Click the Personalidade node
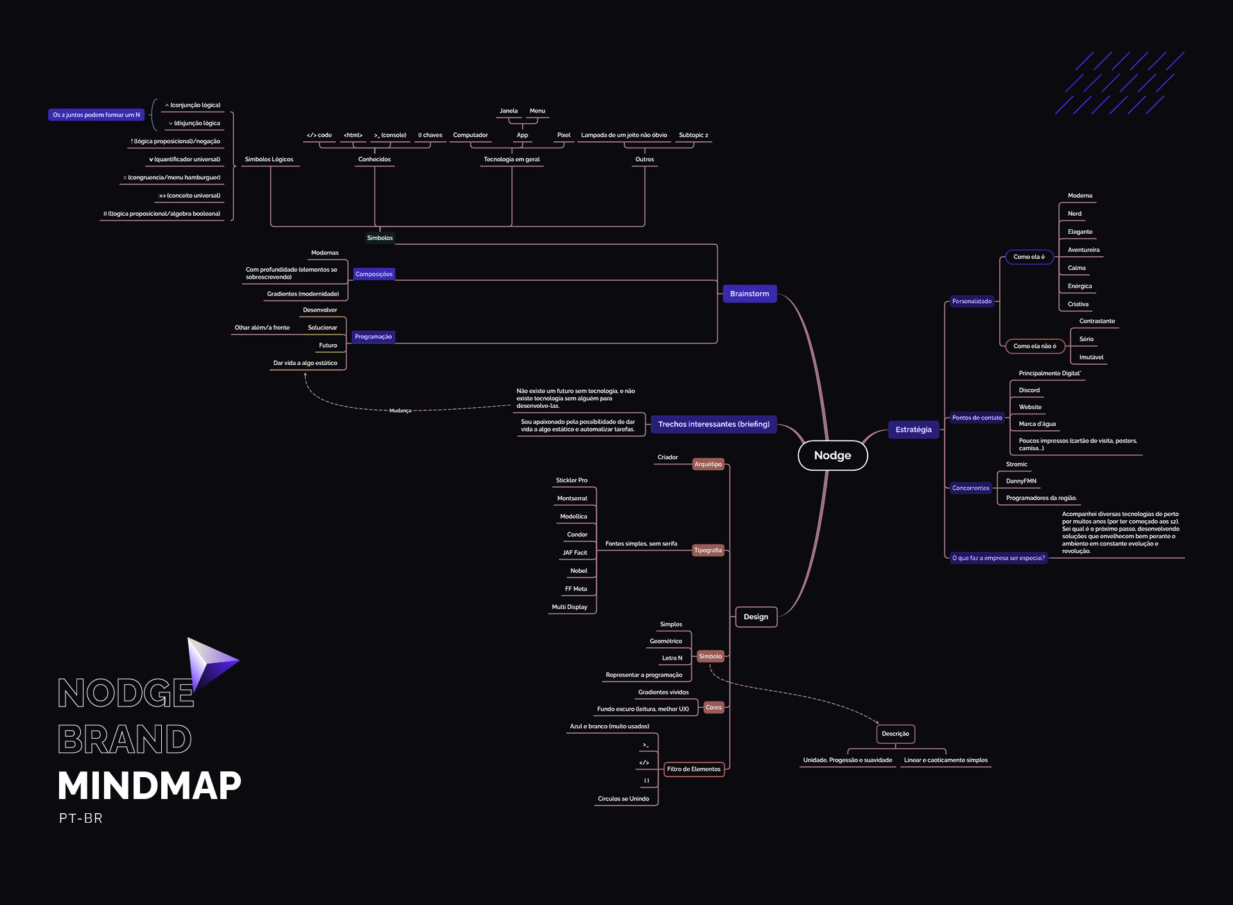This screenshot has width=1233, height=905. [x=972, y=301]
